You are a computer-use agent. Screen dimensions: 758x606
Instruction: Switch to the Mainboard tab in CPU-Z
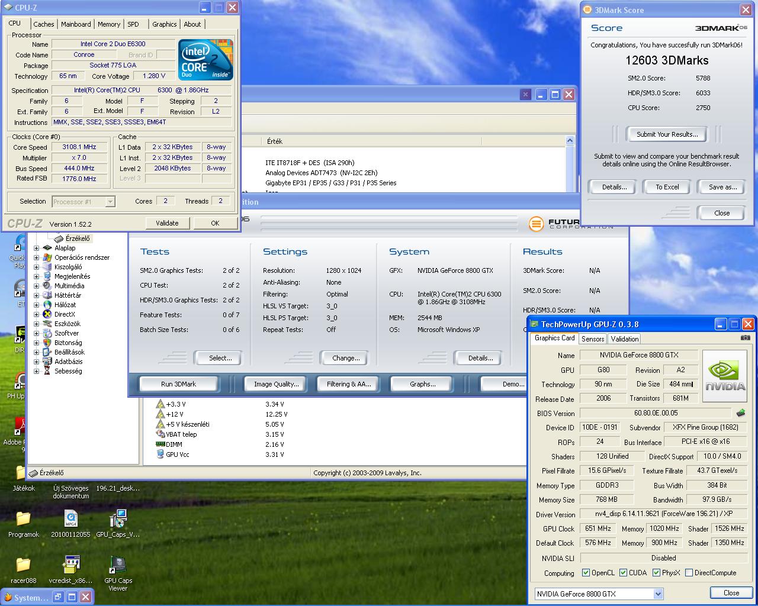click(x=76, y=24)
